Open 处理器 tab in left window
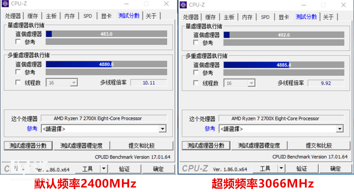Screen dimensions: 354x192 click(x=13, y=16)
